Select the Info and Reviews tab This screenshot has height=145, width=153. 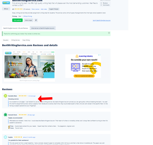pos(16,28)
